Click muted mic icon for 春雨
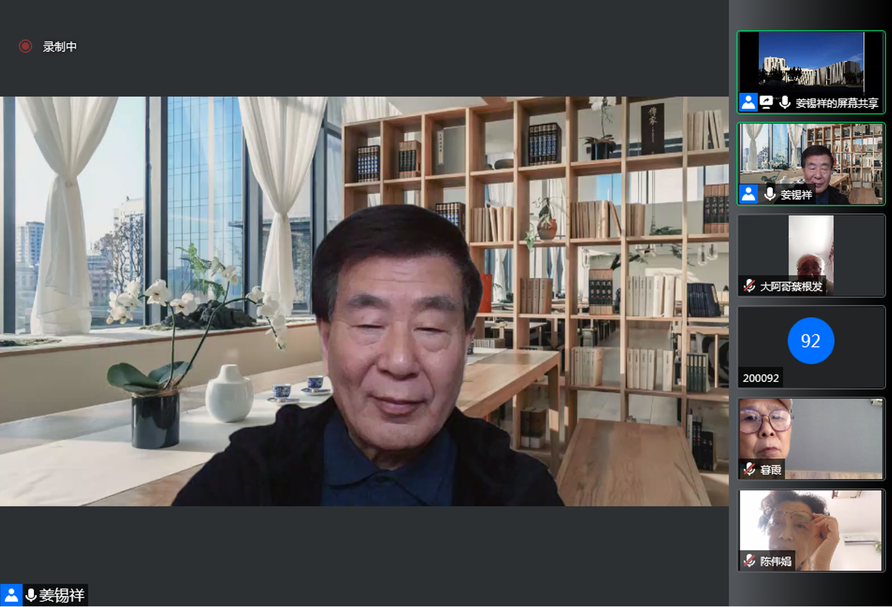 click(749, 469)
